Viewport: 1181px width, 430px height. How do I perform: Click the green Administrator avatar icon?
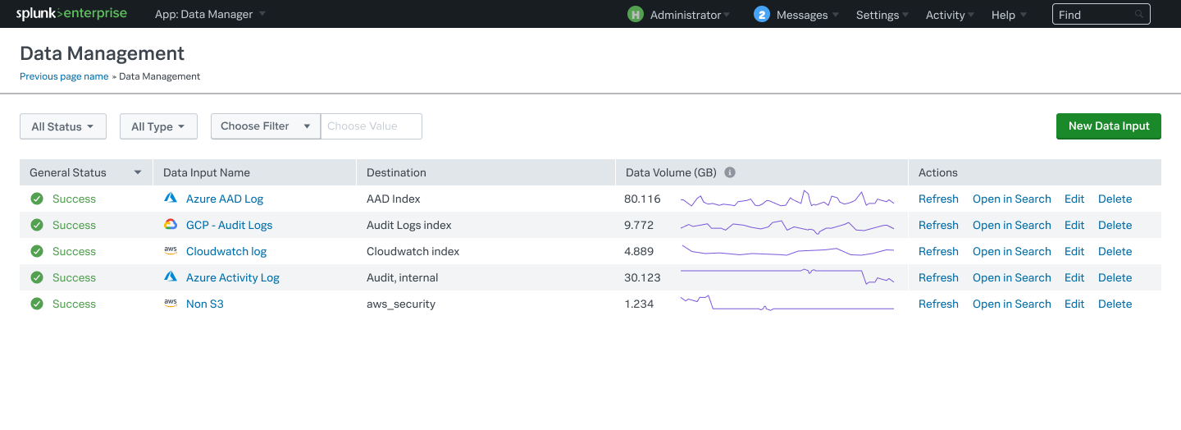point(636,14)
